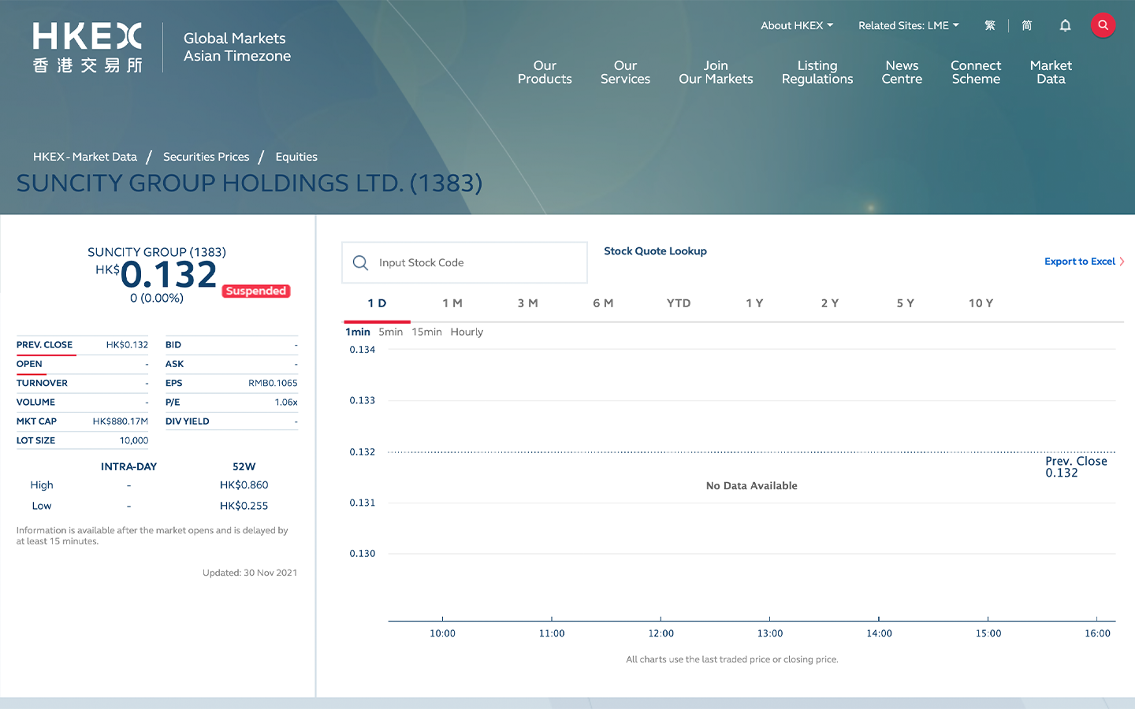Viewport: 1135px width, 709px height.
Task: Select the 5 Y chart range tab
Action: point(905,303)
